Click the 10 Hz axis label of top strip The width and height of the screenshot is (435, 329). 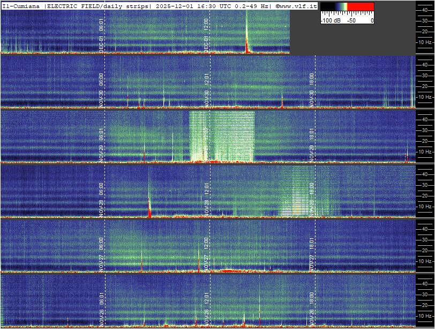click(425, 42)
